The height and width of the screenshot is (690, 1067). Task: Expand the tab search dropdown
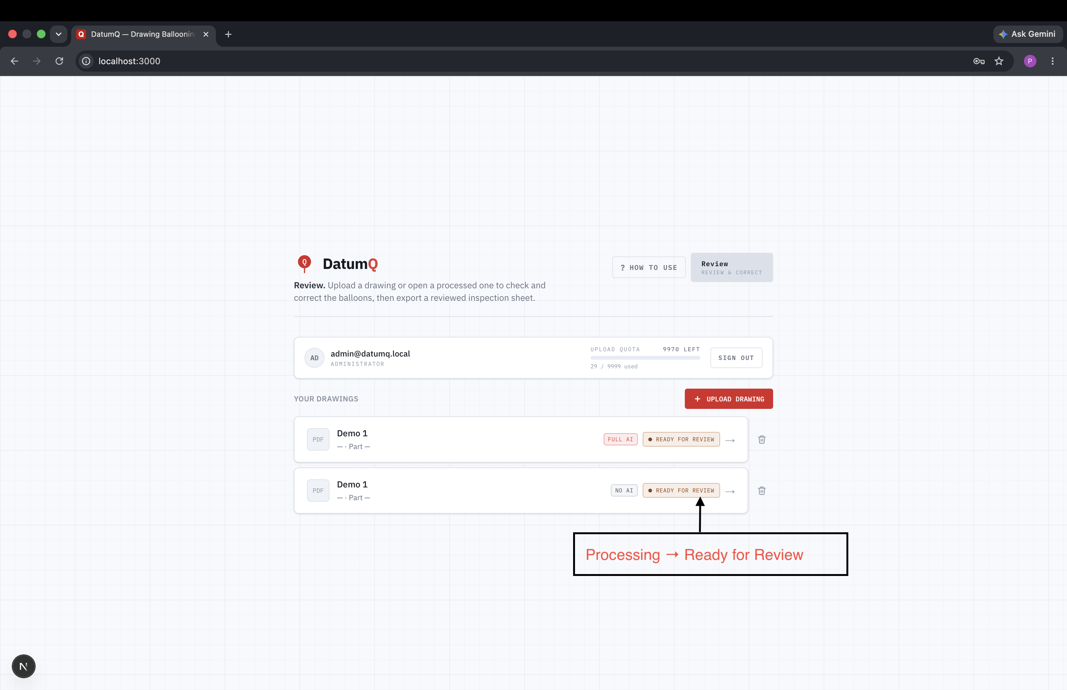coord(58,34)
